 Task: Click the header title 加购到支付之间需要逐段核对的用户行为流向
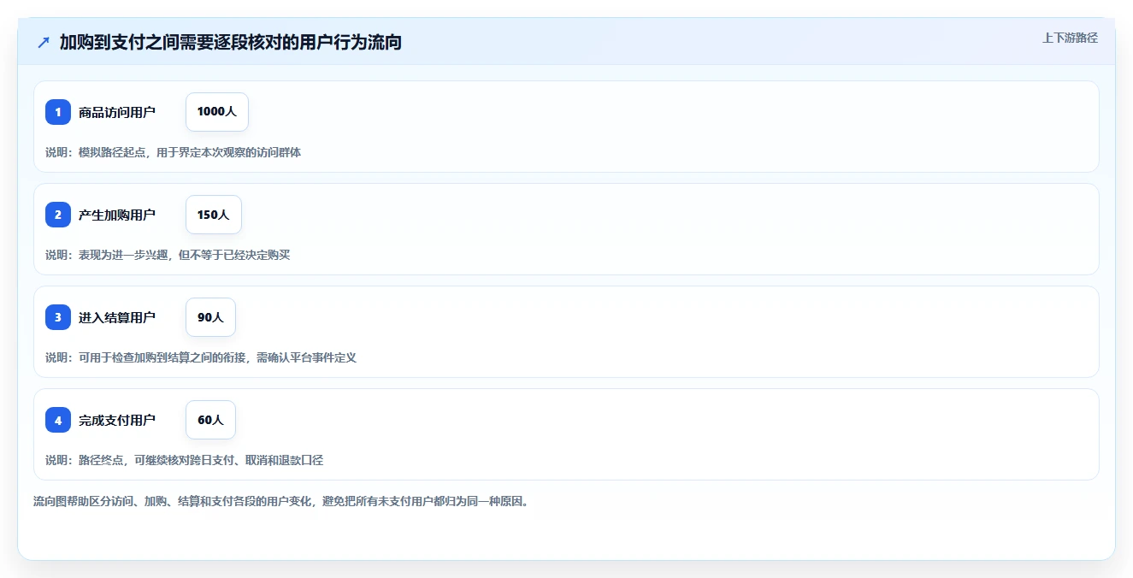pyautogui.click(x=231, y=42)
